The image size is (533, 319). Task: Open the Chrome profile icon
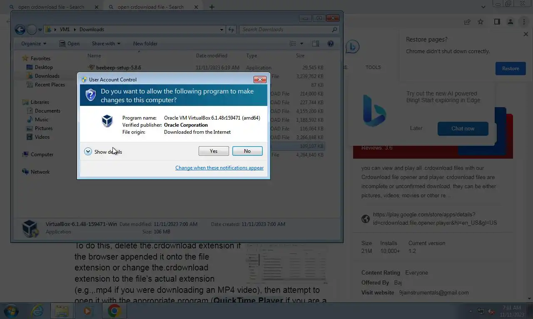510,22
